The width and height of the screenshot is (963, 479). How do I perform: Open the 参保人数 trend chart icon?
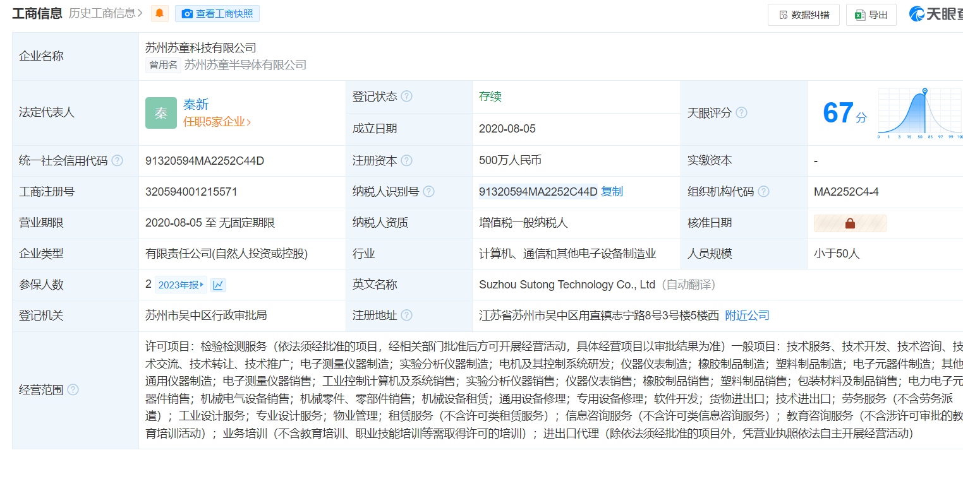click(x=218, y=285)
